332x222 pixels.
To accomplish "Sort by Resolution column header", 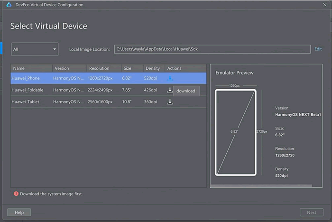I will point(104,68).
